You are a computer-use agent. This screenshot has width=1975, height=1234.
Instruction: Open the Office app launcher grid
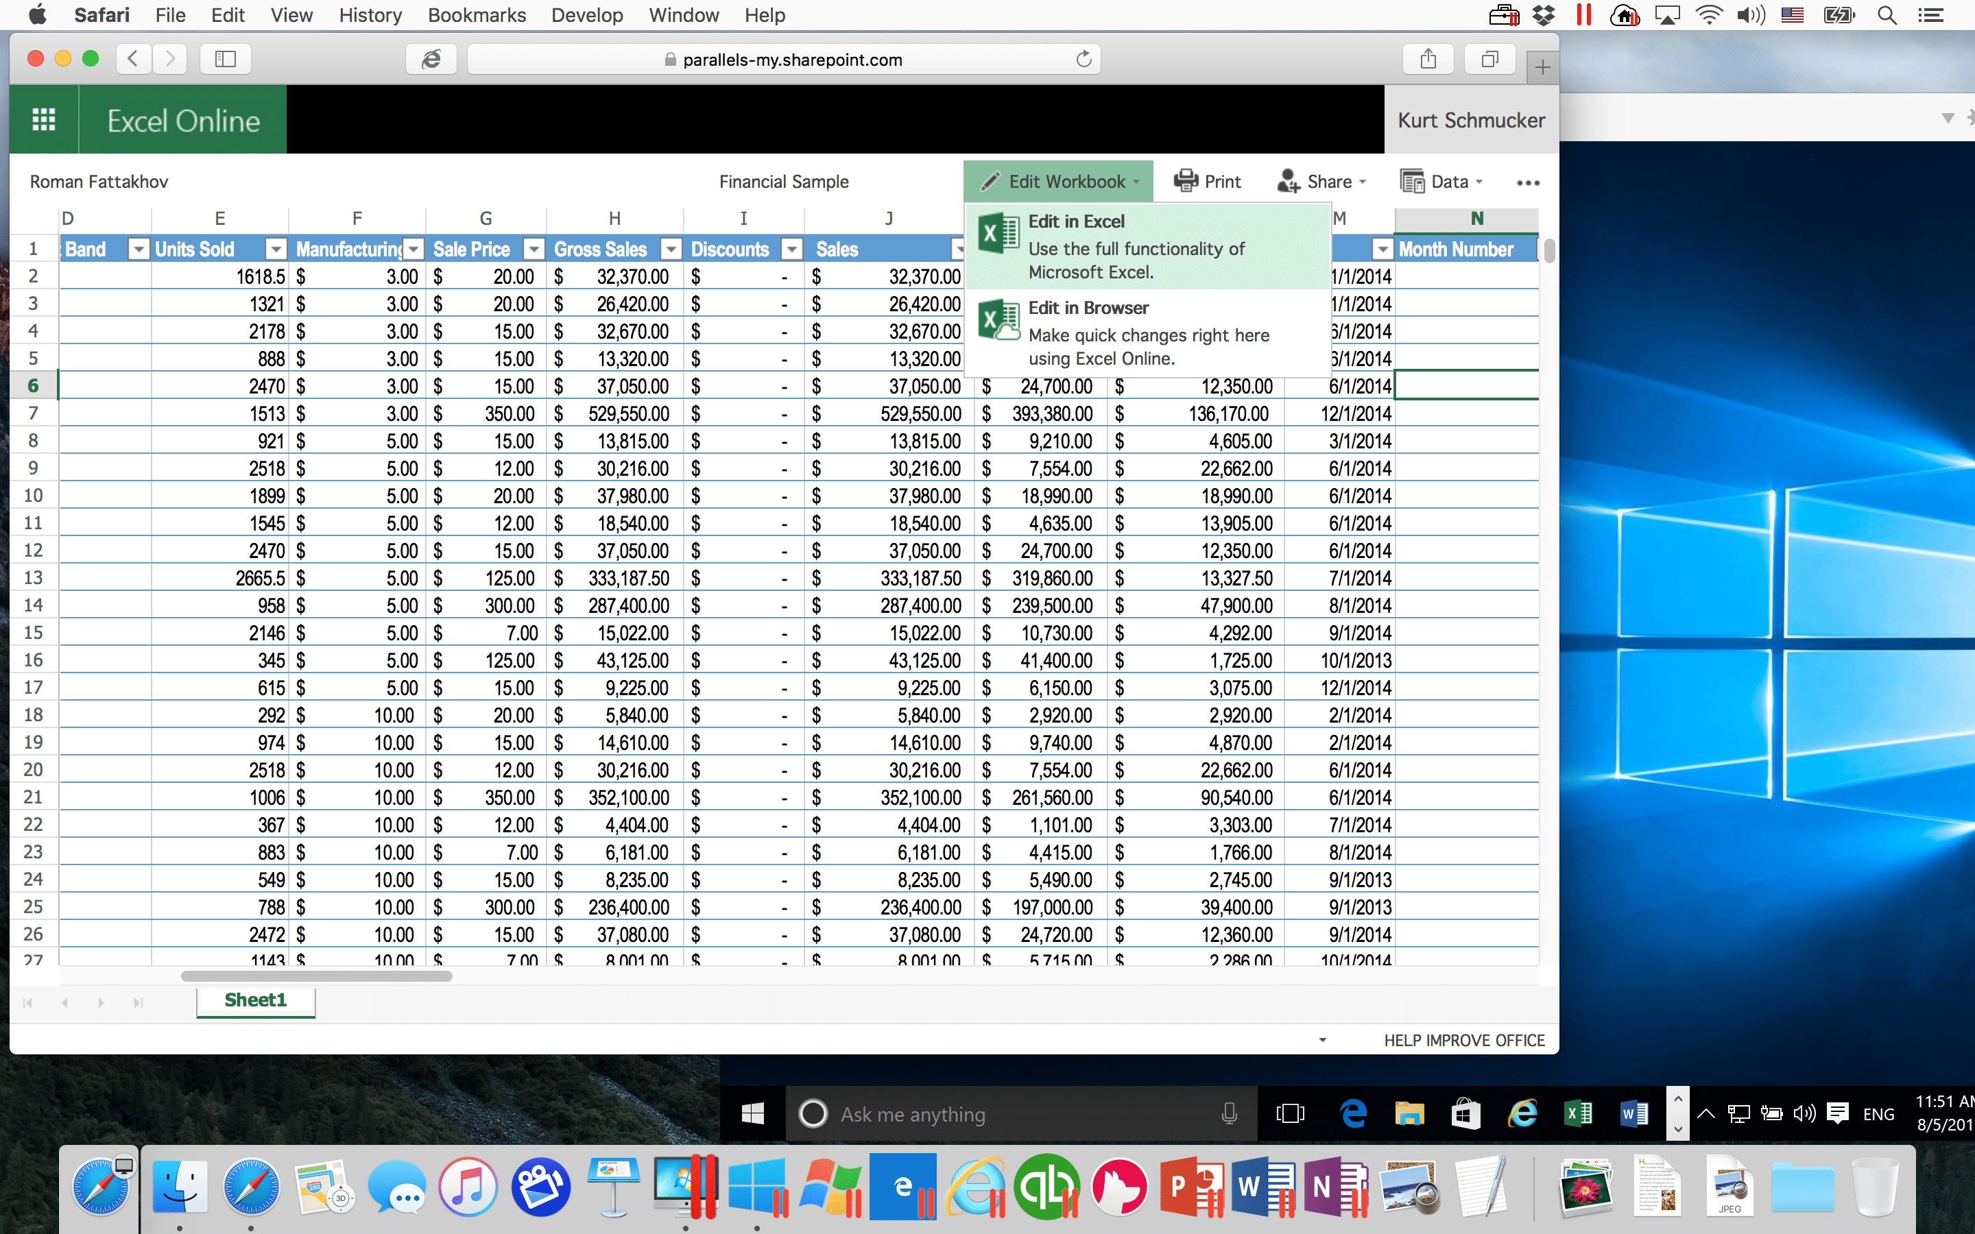(43, 120)
